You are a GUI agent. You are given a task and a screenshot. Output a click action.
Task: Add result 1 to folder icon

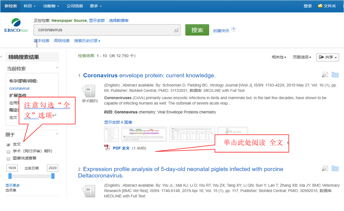click(335, 75)
